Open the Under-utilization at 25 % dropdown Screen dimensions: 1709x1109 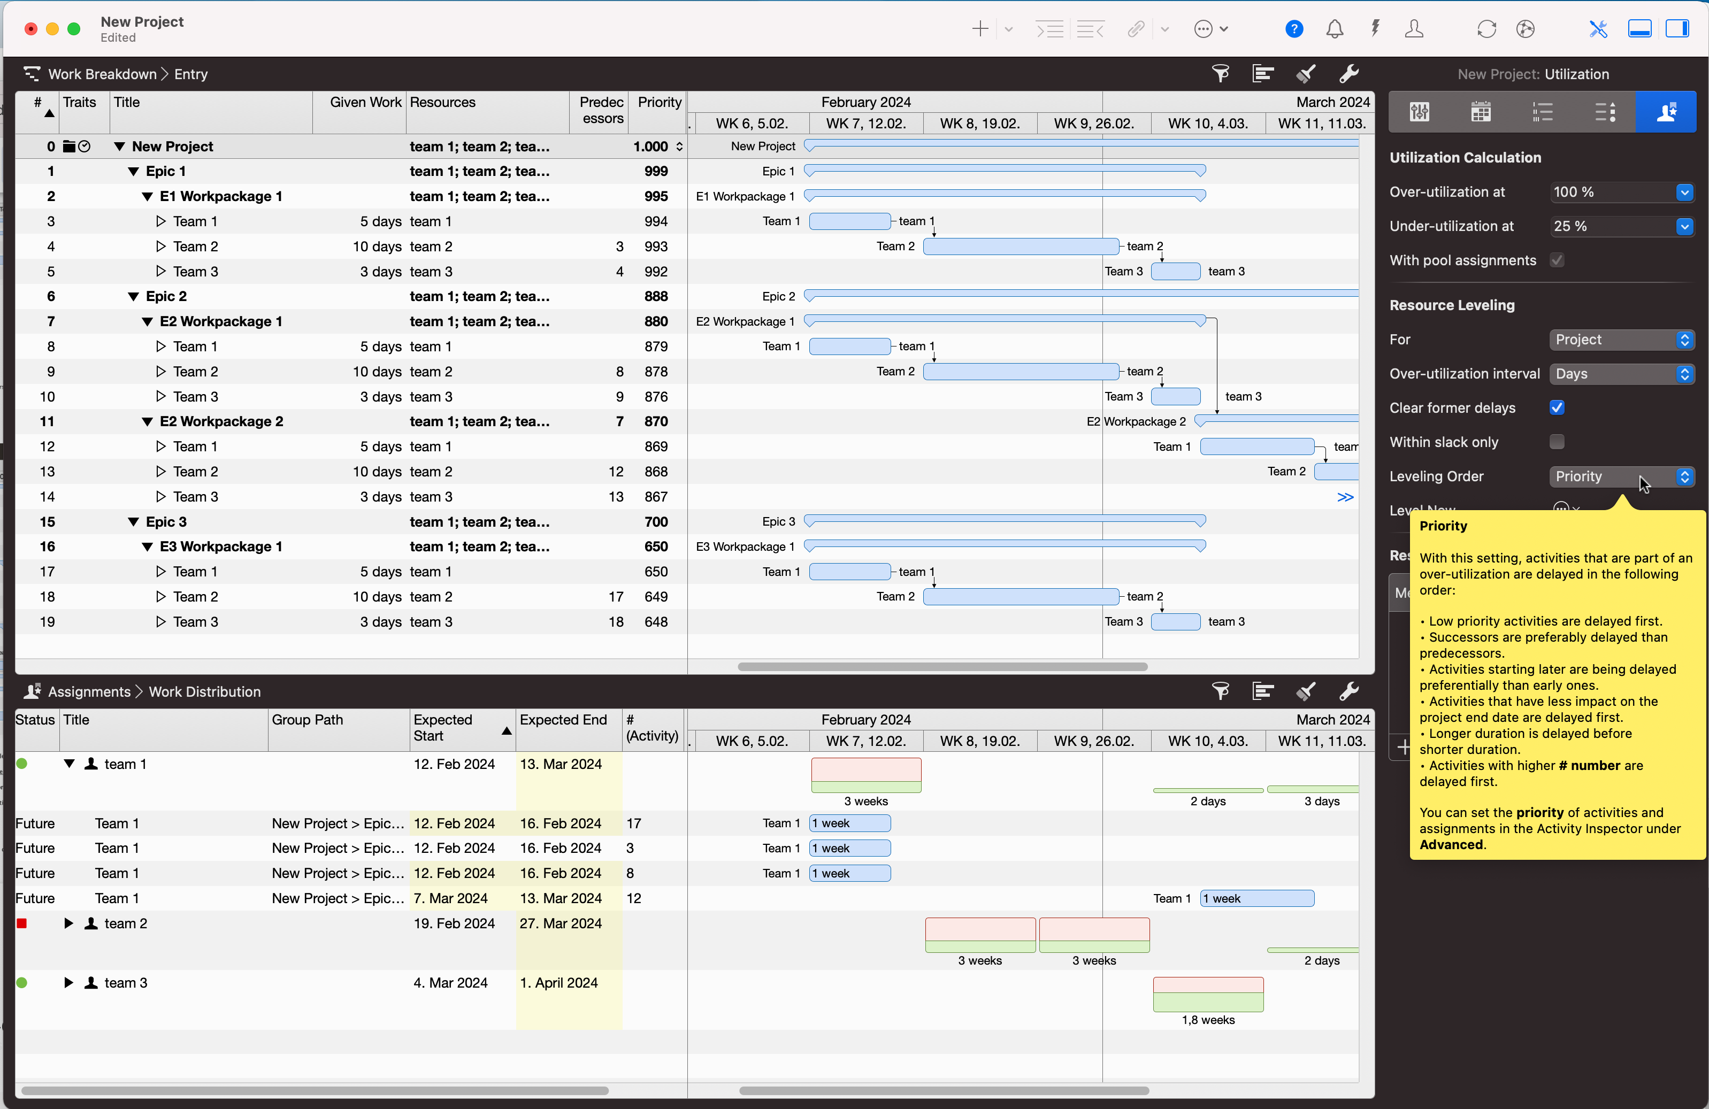coord(1684,227)
